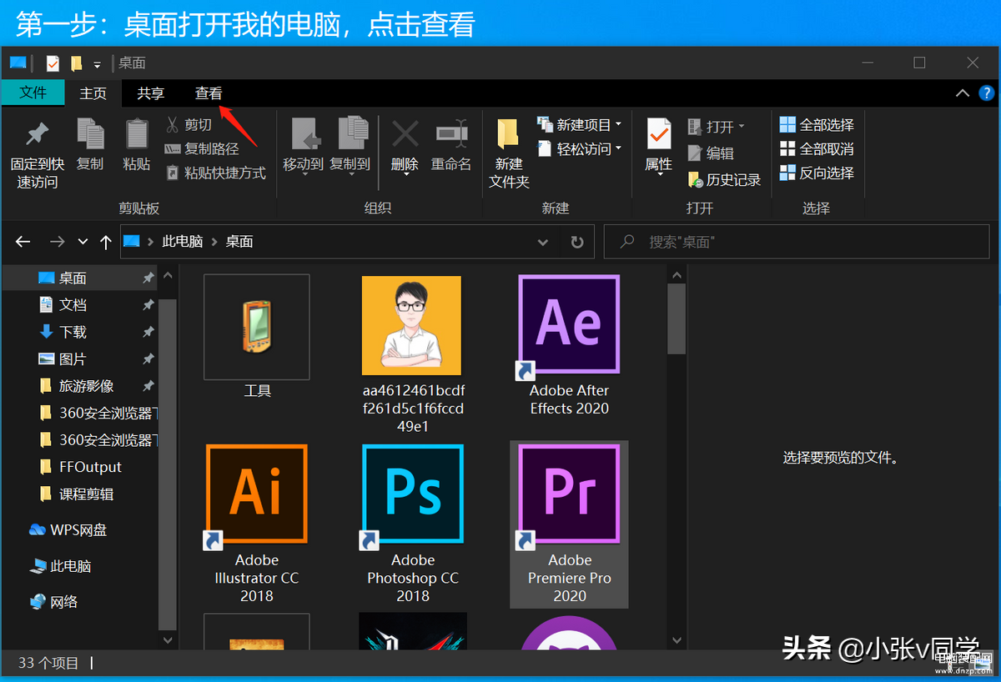
Task: Click the Delete (删除) X icon
Action: point(405,133)
